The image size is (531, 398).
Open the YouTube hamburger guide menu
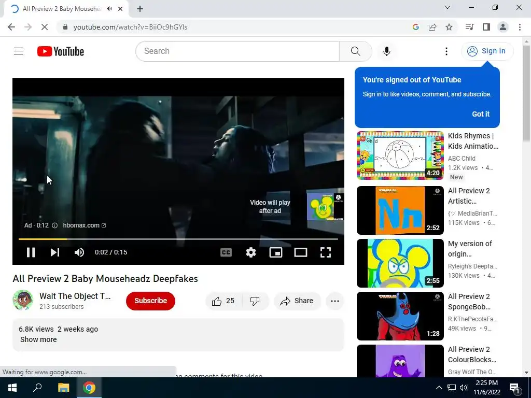19,51
